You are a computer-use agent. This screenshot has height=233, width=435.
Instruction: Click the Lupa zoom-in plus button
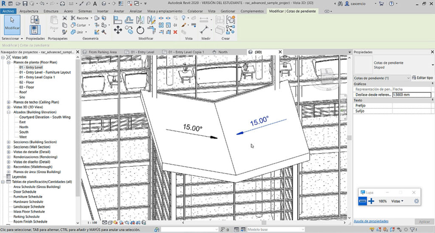pyautogui.click(x=371, y=201)
